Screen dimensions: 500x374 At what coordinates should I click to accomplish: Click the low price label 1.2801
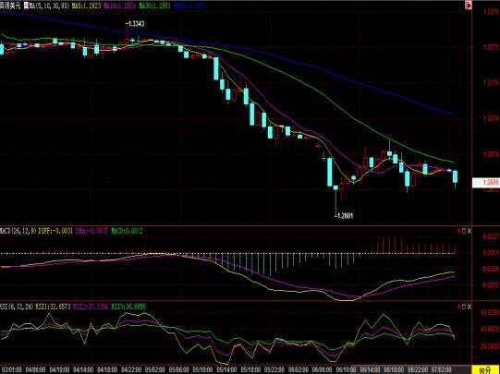tap(344, 216)
